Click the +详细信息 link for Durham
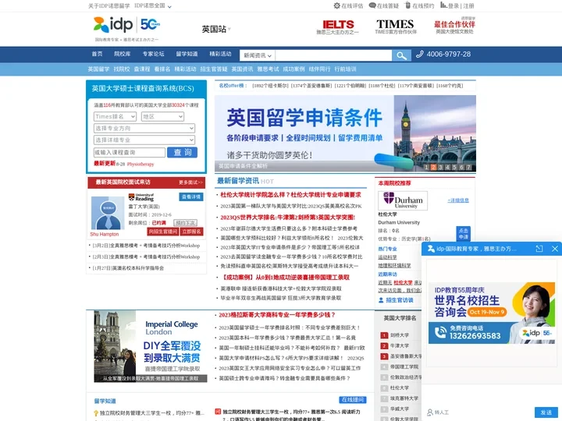Viewport: 562px width, 421px height. pyautogui.click(x=458, y=200)
